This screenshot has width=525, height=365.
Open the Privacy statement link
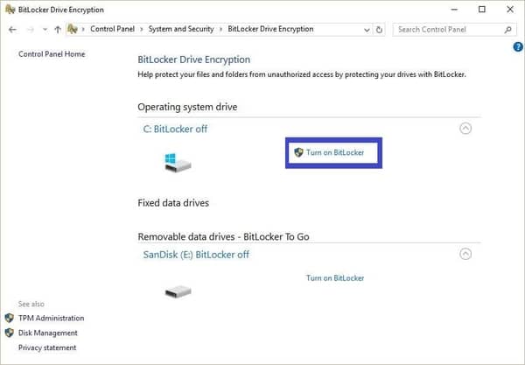click(47, 347)
